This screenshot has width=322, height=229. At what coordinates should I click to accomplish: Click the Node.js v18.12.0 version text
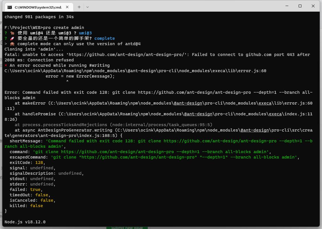pos(25,222)
